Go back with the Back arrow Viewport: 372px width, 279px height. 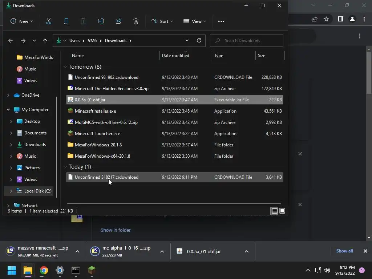[11, 41]
